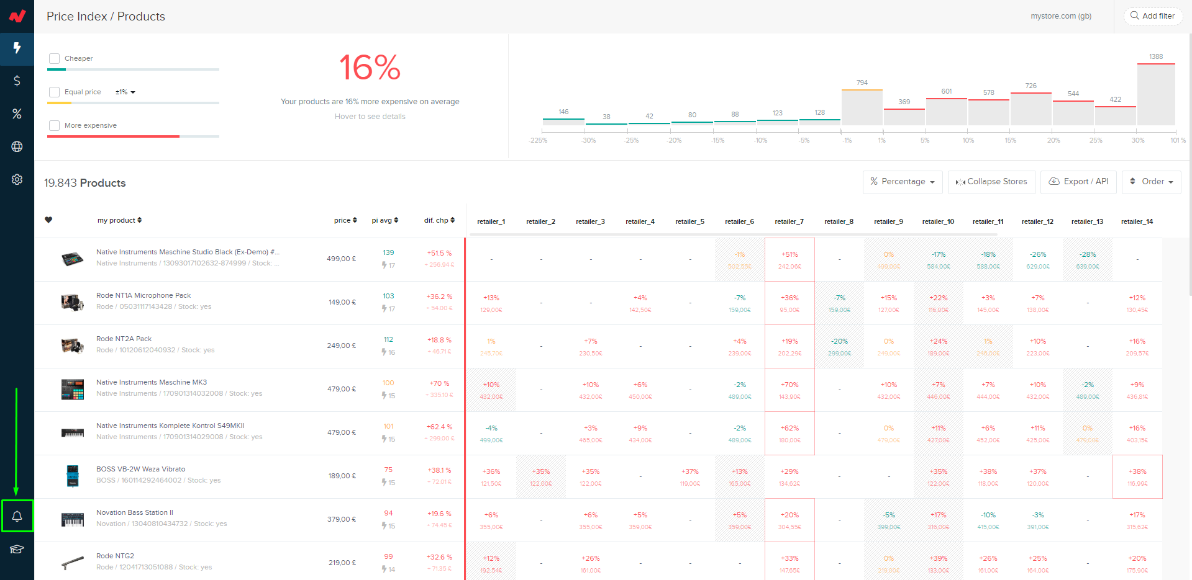Image resolution: width=1192 pixels, height=580 pixels.
Task: Open the globe sidebar icon
Action: coord(17,146)
